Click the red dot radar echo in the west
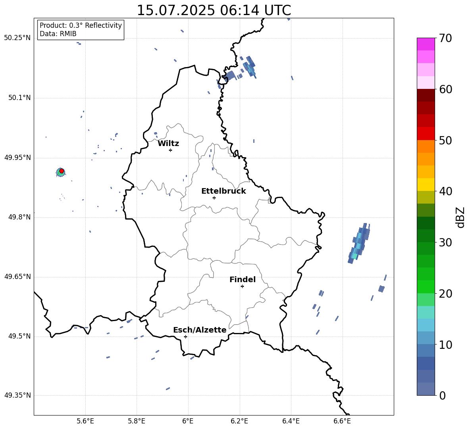Viewport: 470px width, 429px height. tap(62, 171)
